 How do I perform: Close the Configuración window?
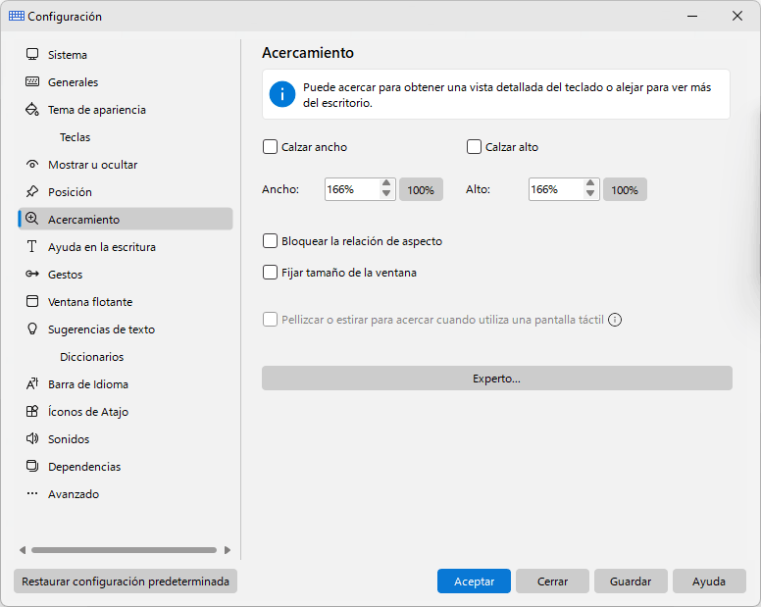737,16
